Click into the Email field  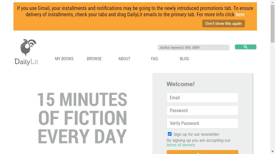point(202,98)
